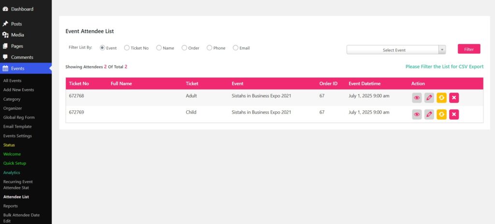Select the Email filter radio button
This screenshot has width=495, height=224.
235,48
